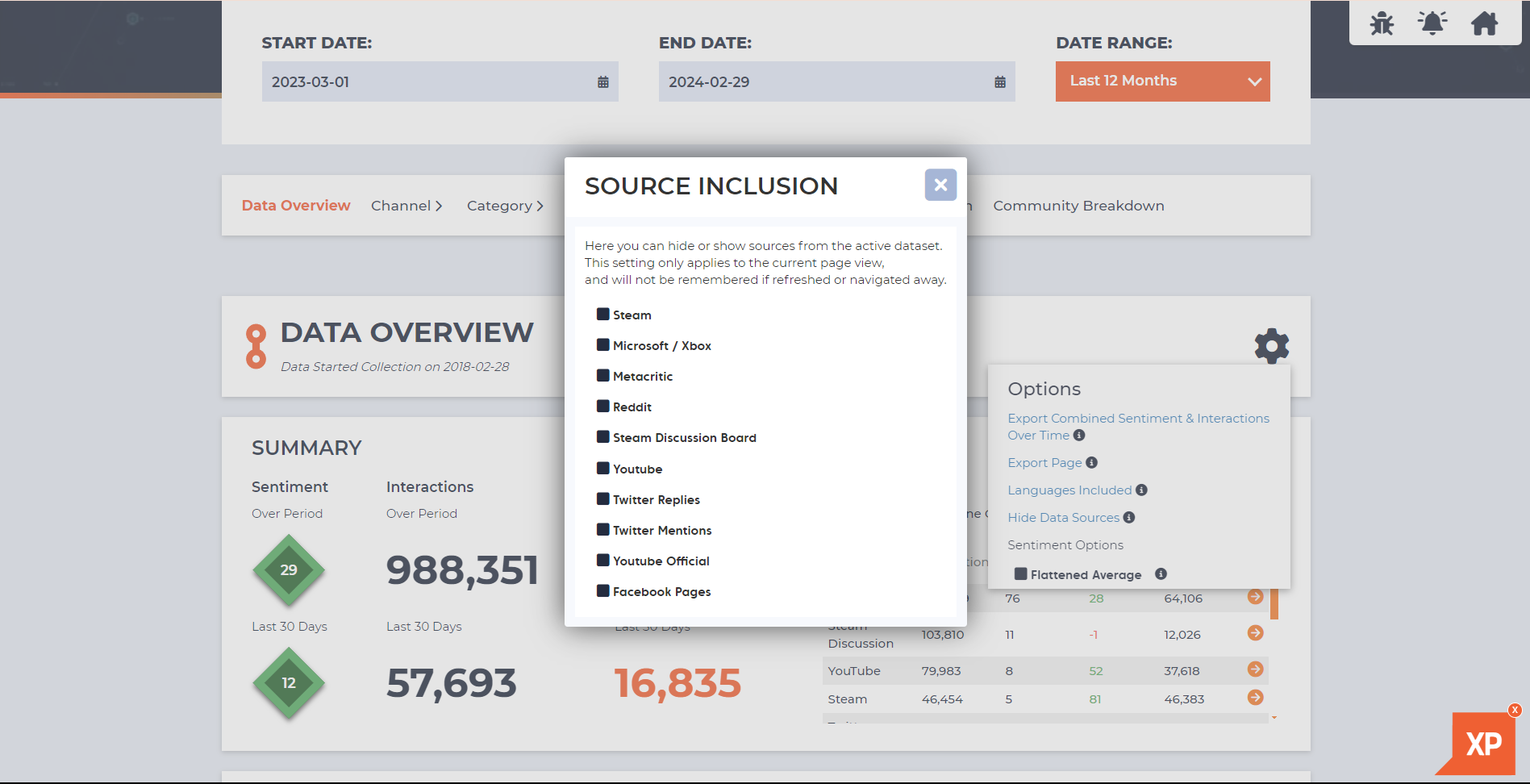The width and height of the screenshot is (1530, 784).
Task: Show info icon next to Flattened Average
Action: coord(1161,574)
